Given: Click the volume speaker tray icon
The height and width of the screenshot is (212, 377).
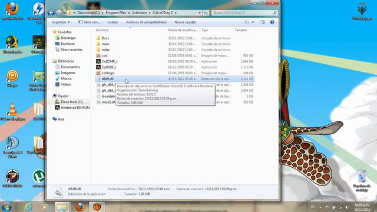Looking at the screenshot, I should click(347, 207).
